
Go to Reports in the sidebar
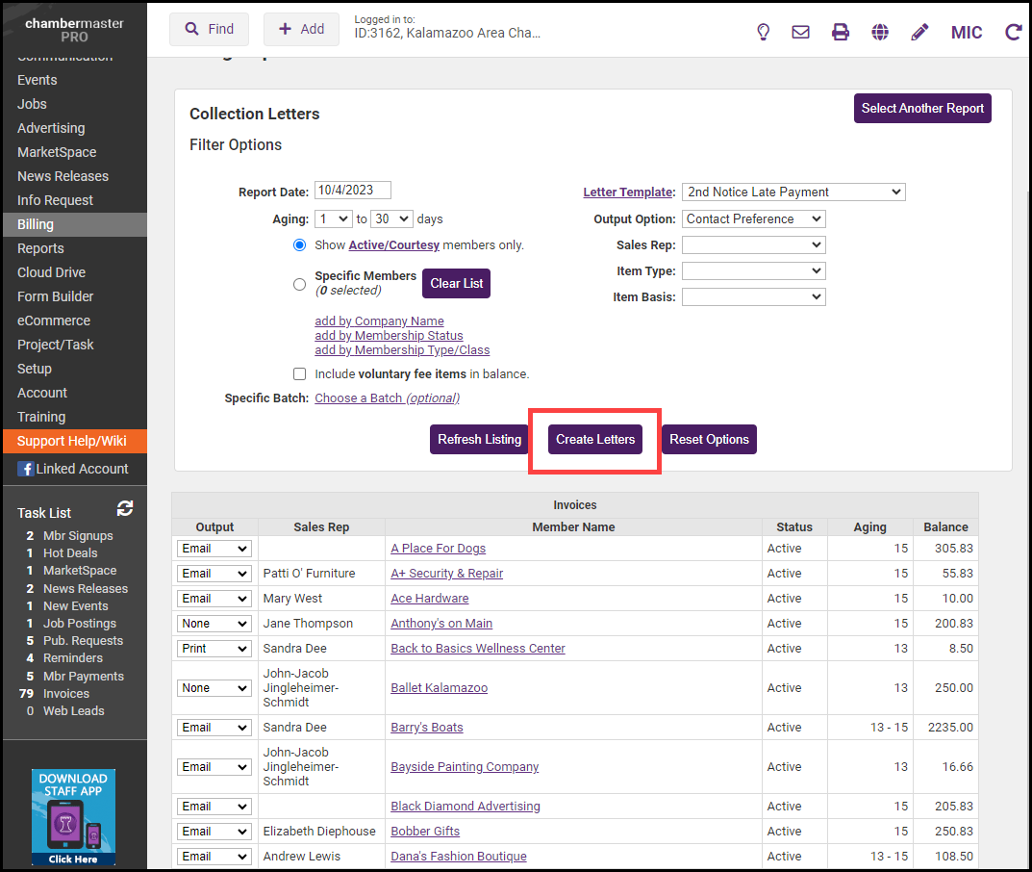40,248
